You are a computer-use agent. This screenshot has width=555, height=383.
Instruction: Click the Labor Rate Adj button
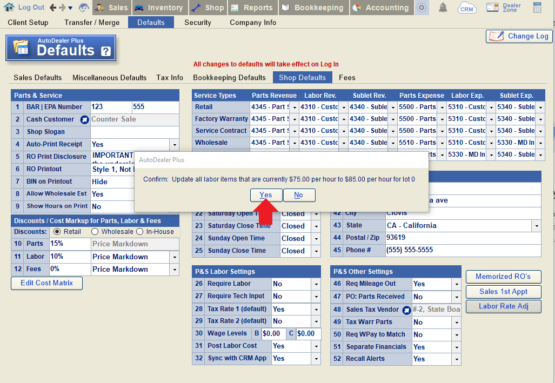point(503,306)
